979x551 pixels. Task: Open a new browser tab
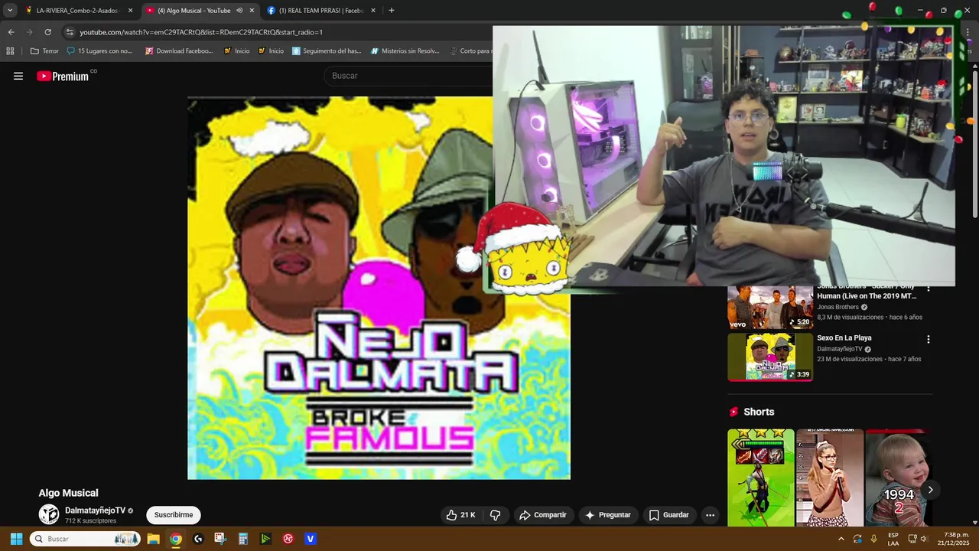click(x=392, y=11)
